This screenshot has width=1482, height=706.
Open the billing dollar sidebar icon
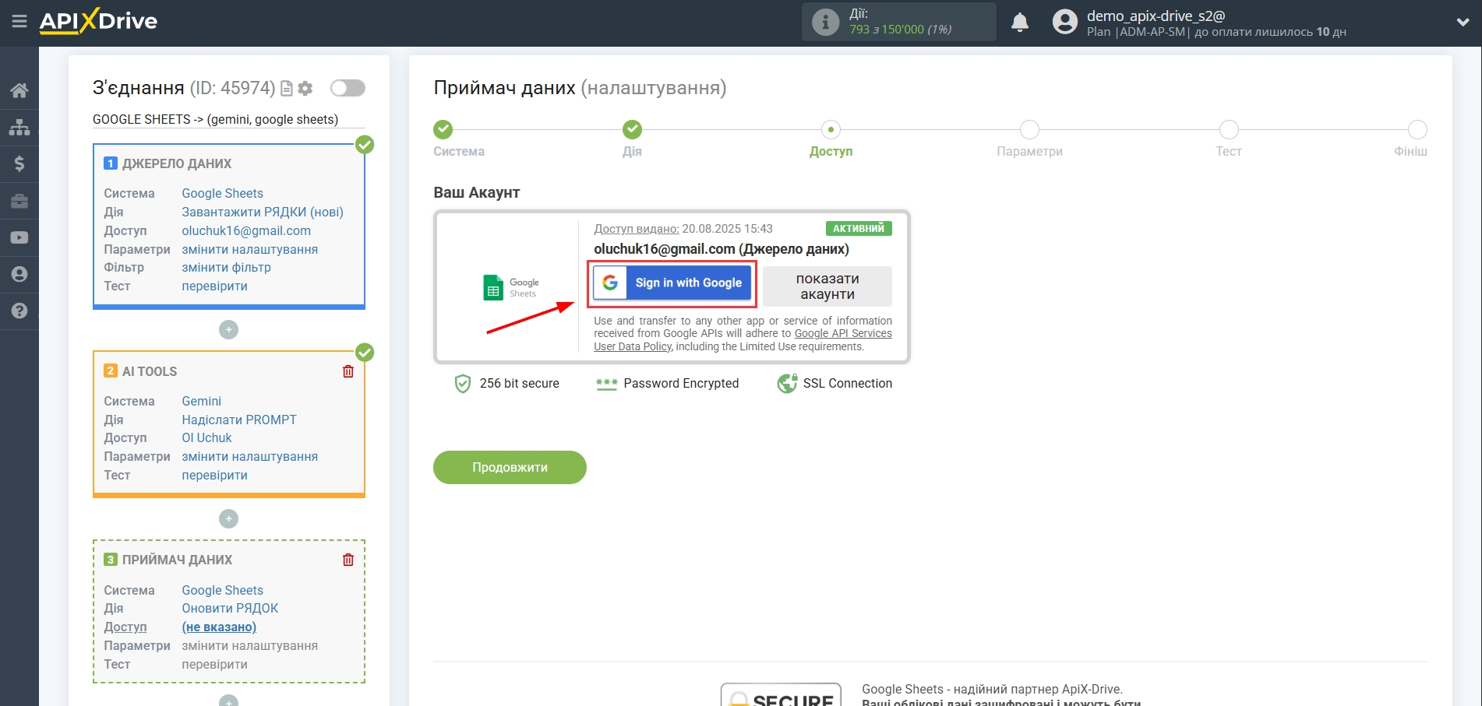pyautogui.click(x=19, y=163)
